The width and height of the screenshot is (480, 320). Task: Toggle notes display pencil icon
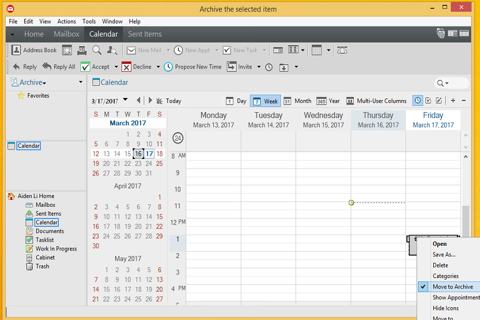(x=438, y=101)
